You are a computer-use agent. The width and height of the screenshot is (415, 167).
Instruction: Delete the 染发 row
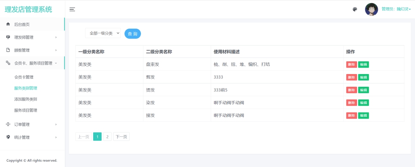click(352, 103)
